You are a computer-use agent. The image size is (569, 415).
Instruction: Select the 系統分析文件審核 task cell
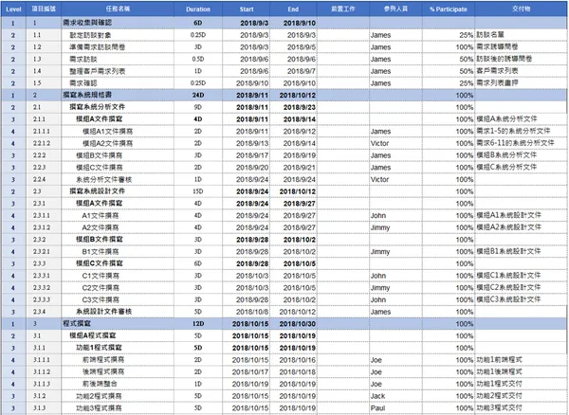[x=118, y=179]
